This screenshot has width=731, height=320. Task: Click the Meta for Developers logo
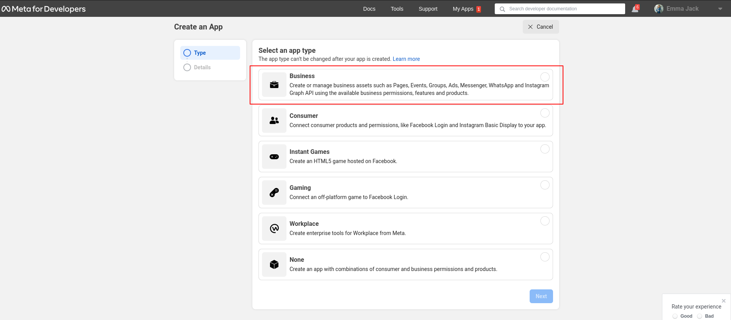pos(44,9)
